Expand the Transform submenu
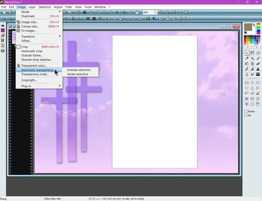262x201 pixels. click(39, 37)
